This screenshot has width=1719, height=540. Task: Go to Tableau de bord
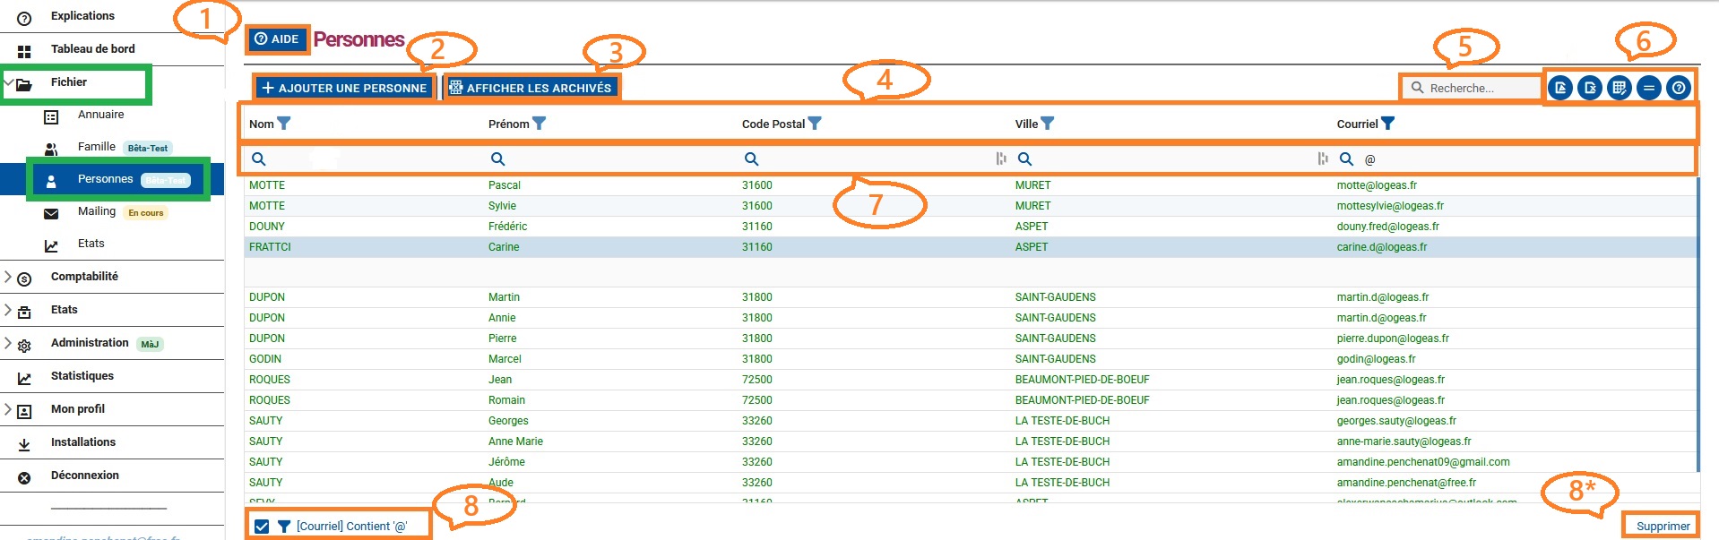(x=92, y=49)
